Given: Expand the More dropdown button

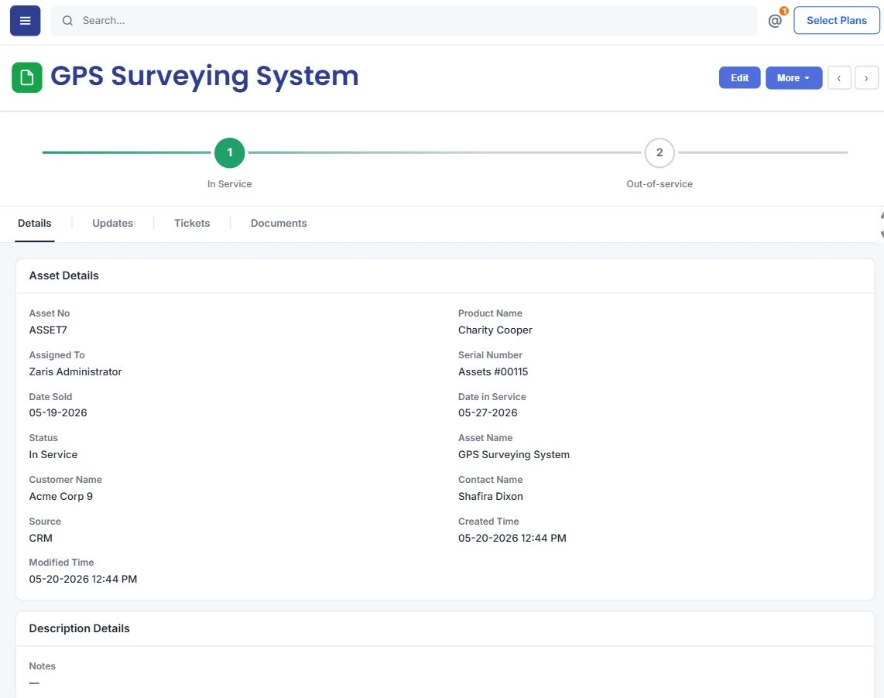Looking at the screenshot, I should coord(793,78).
